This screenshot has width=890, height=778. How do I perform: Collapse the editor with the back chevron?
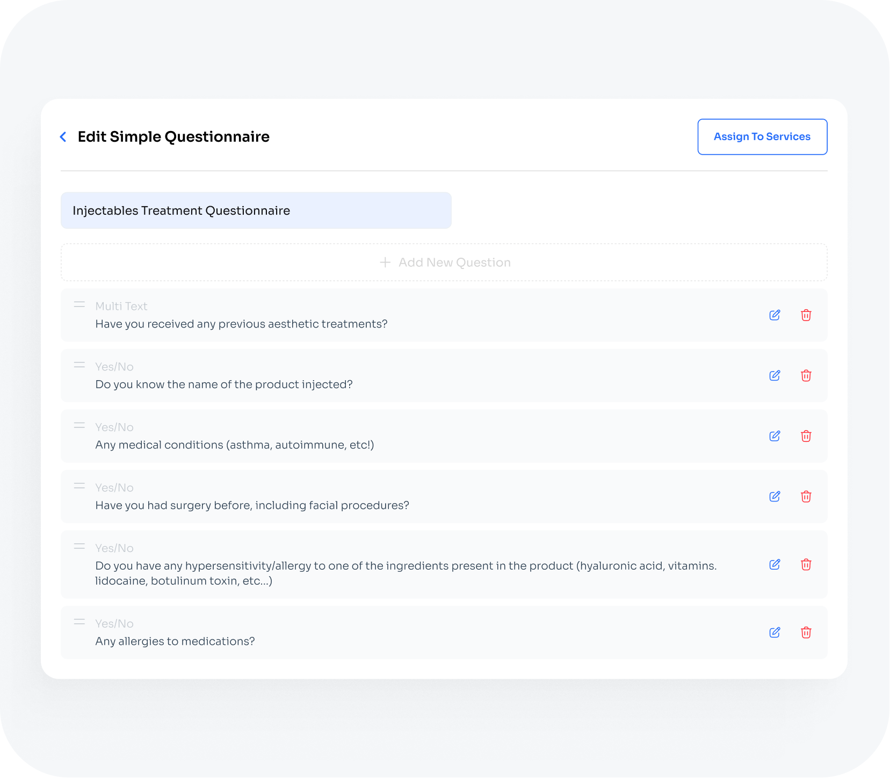coord(63,137)
